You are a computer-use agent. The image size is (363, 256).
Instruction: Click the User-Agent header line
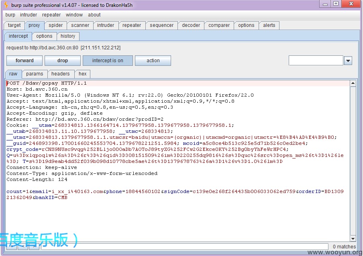(x=130, y=95)
